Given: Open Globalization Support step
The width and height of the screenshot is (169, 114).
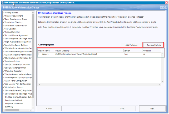Looking at the screenshot, I should pos(14,87).
